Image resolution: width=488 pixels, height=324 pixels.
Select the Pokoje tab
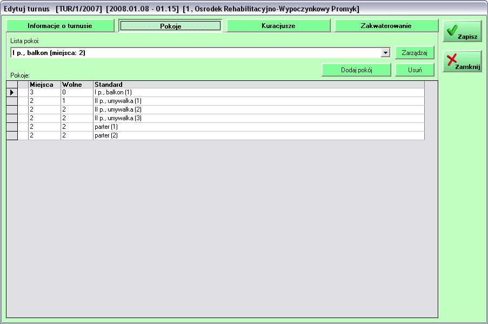point(170,26)
